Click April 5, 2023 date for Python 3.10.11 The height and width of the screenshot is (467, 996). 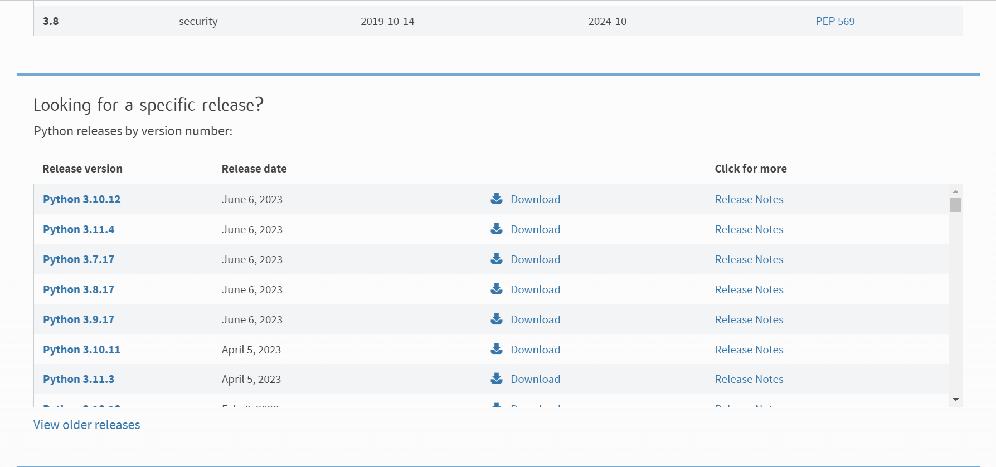pos(251,350)
